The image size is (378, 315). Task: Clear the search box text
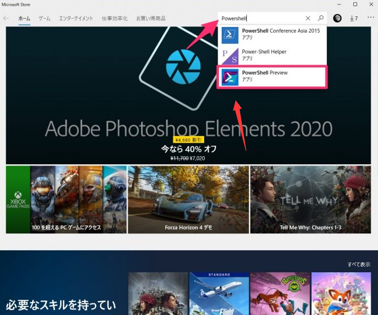point(308,19)
